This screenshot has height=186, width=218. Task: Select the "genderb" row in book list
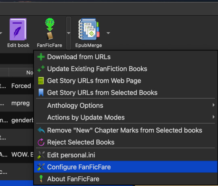tap(17, 120)
